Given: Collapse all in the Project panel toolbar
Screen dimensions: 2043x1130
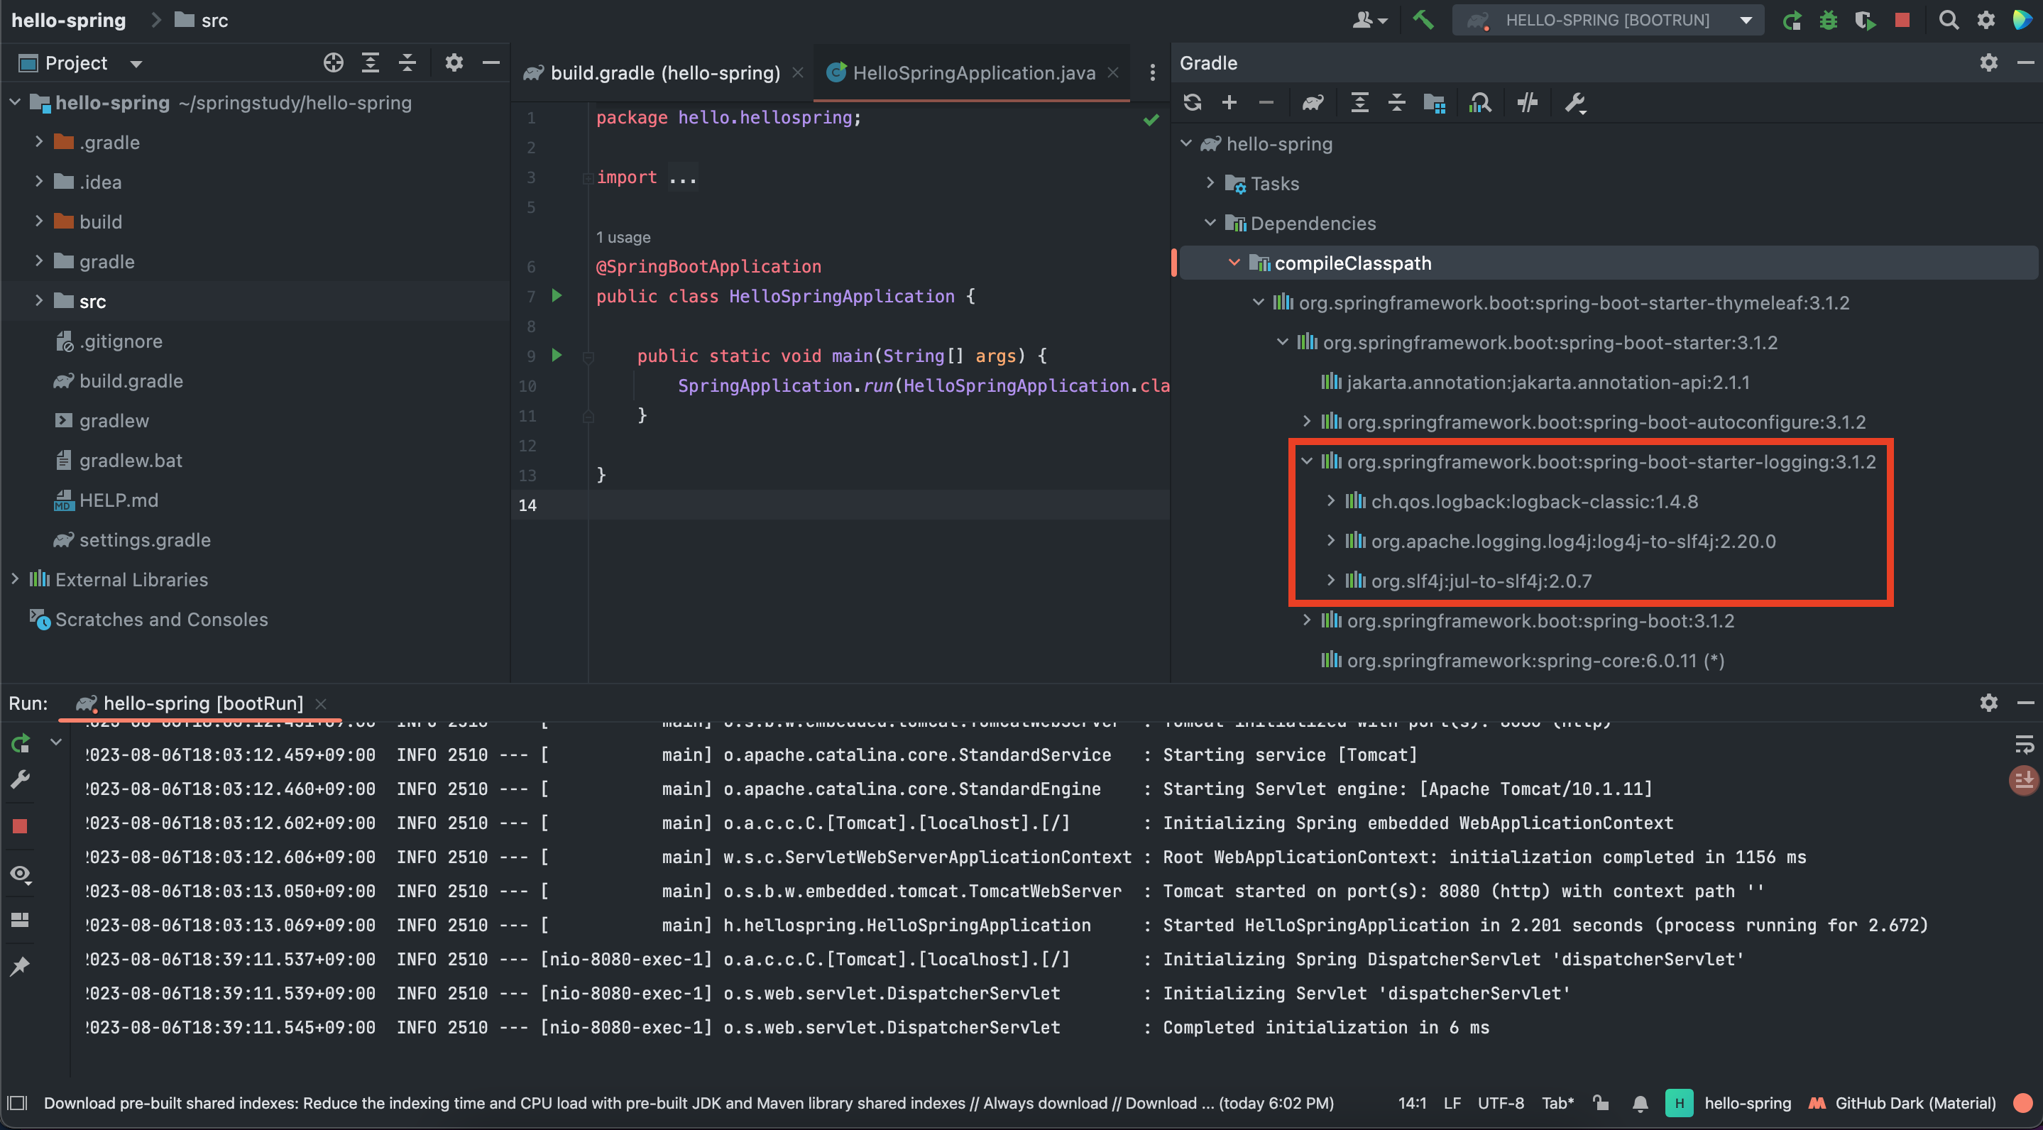Looking at the screenshot, I should coord(407,62).
